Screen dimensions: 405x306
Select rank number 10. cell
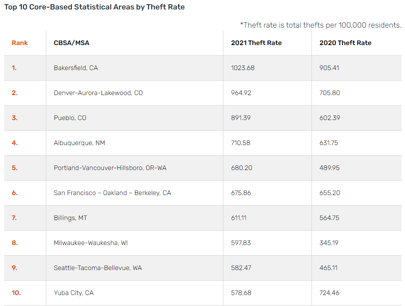[x=16, y=293]
